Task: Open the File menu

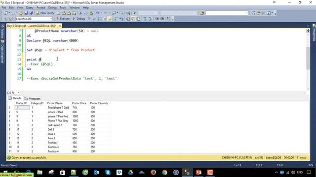Action: click(x=3, y=8)
